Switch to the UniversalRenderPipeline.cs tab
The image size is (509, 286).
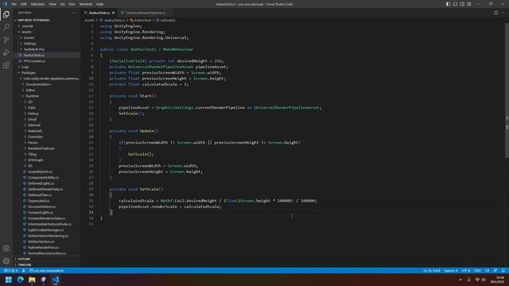(x=145, y=13)
